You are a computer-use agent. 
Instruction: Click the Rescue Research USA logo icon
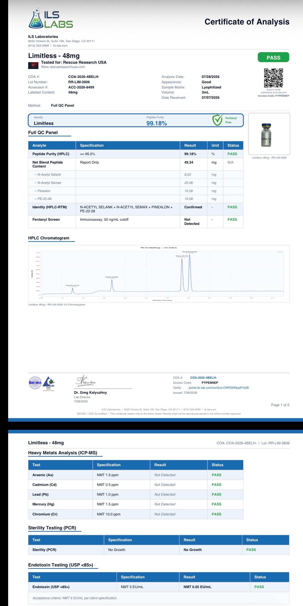coord(33,65)
